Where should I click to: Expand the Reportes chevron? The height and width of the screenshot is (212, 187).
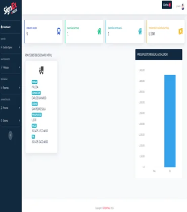[x=19, y=88]
